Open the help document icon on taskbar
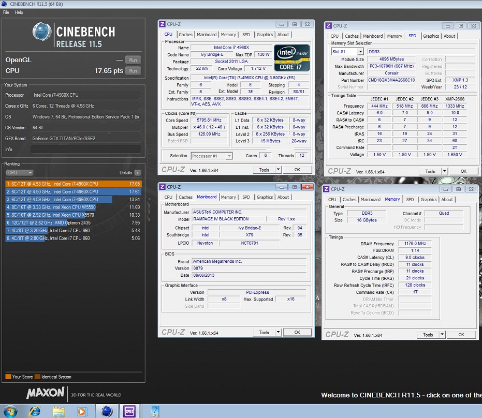The image size is (482, 418). coord(155,411)
